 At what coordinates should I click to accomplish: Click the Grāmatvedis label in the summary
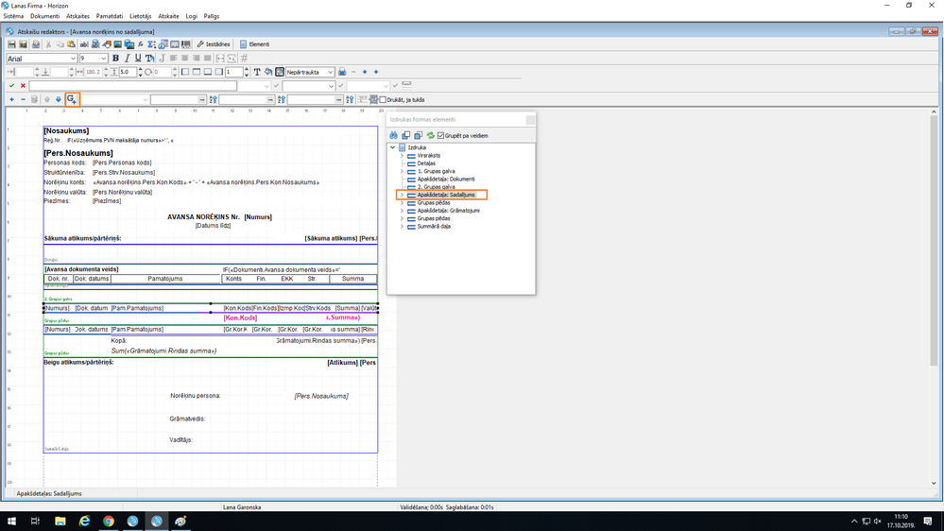[x=187, y=419]
